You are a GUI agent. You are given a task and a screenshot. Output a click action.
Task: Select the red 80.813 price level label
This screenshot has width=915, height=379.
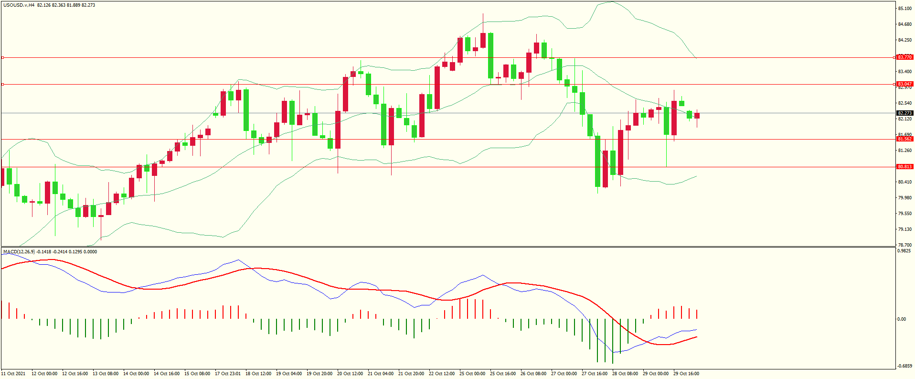[x=904, y=167]
